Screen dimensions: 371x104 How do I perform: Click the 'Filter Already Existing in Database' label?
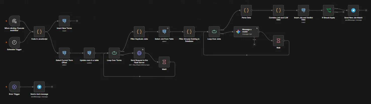click(189, 40)
